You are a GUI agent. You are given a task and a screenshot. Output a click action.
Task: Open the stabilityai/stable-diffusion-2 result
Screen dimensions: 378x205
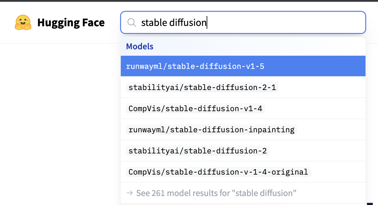pos(197,151)
